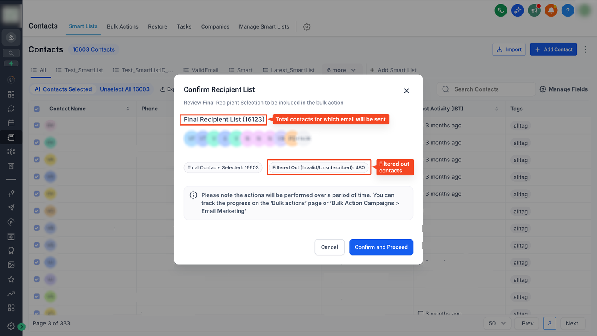597x336 pixels.
Task: Uncheck the third contact row checkbox
Action: click(x=37, y=159)
